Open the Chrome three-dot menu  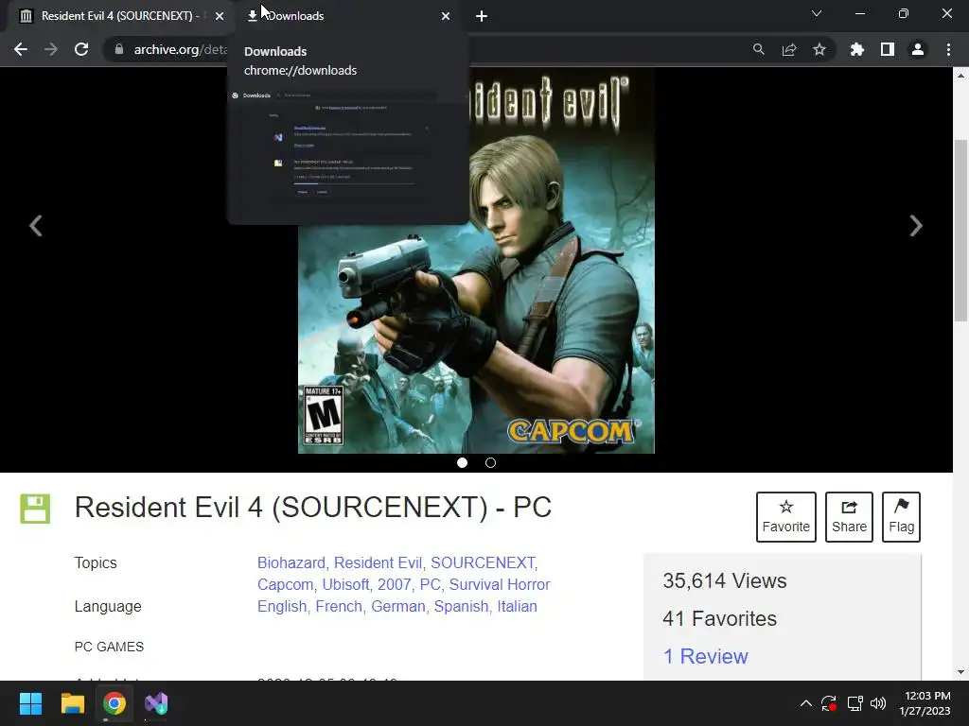[x=948, y=49]
